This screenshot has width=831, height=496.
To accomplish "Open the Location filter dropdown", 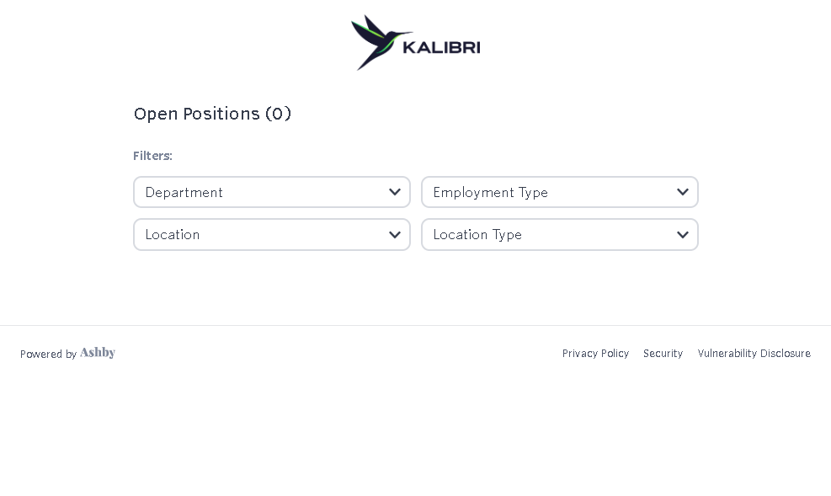I will (x=271, y=234).
